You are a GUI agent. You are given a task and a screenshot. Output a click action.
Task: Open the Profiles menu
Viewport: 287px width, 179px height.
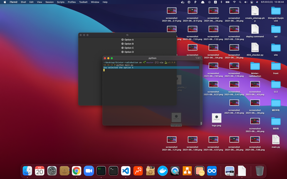[72, 2]
